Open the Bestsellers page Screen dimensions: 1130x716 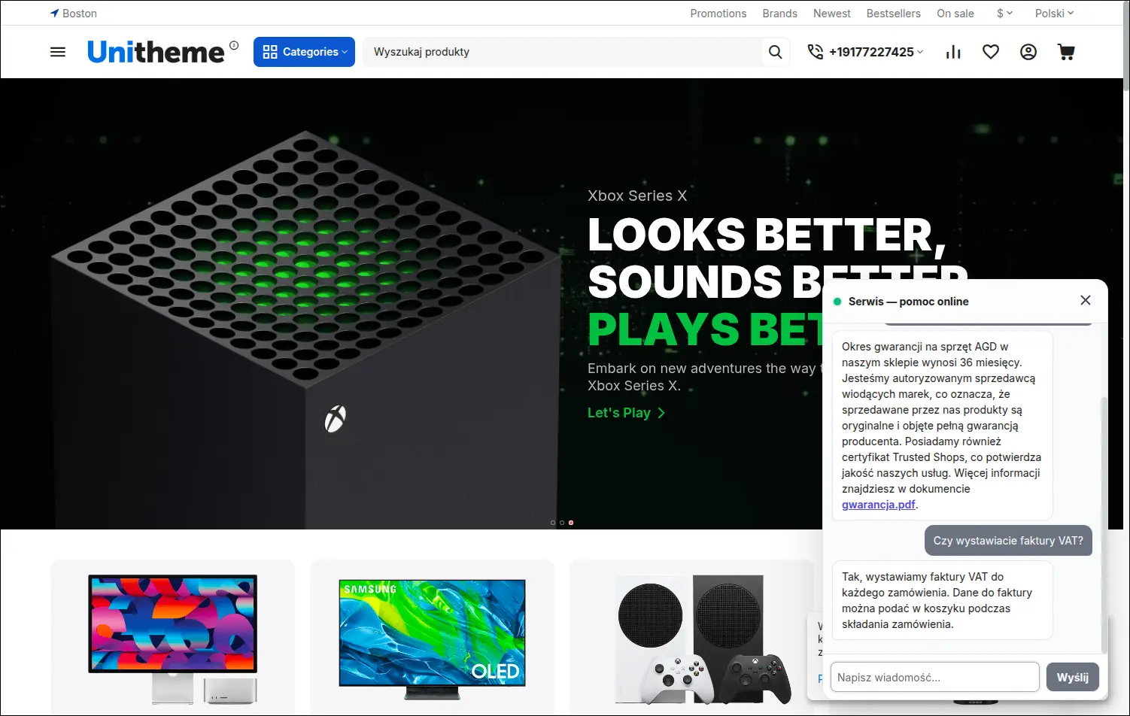(894, 14)
